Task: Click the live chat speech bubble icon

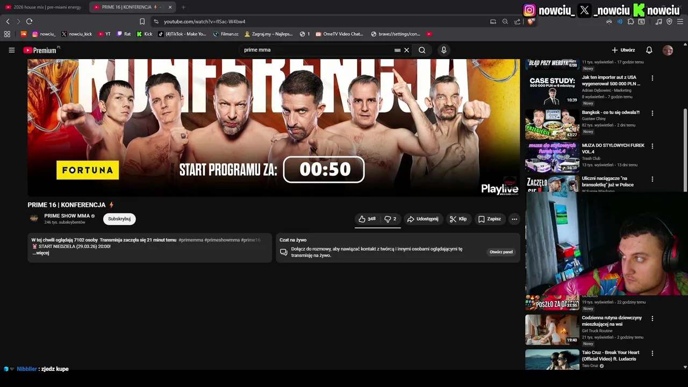Action: [284, 252]
